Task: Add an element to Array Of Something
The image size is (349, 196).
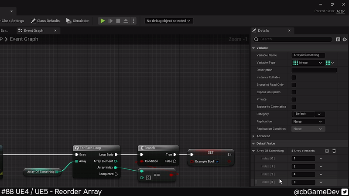Action: point(327,151)
